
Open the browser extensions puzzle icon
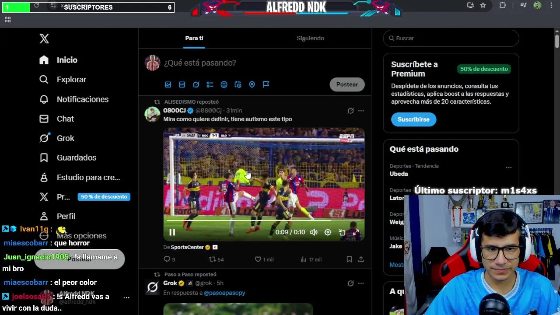click(503, 5)
